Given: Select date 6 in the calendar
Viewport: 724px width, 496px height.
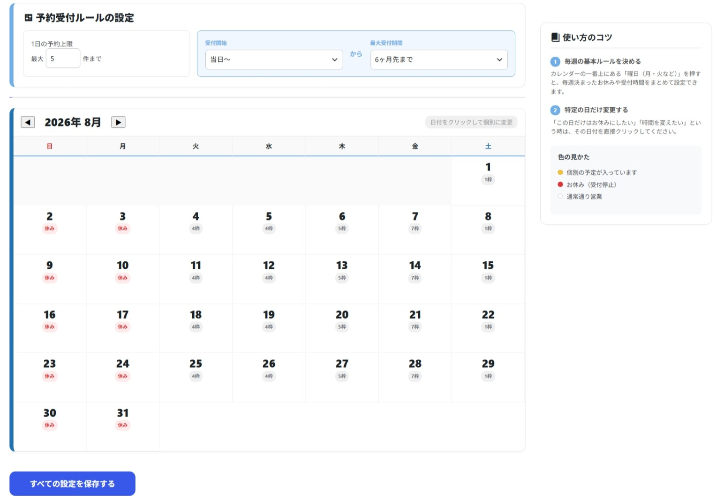Looking at the screenshot, I should pyautogui.click(x=342, y=230).
